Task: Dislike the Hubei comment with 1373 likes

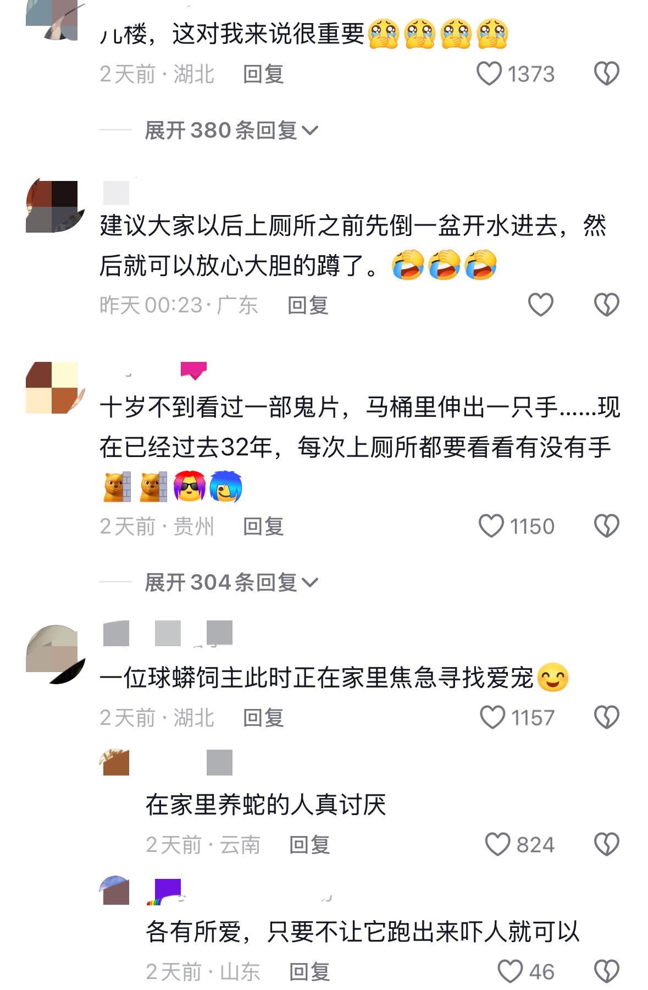Action: tap(607, 74)
